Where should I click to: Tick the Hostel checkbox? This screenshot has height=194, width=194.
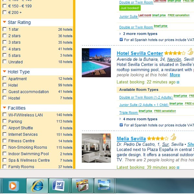coord(5,98)
